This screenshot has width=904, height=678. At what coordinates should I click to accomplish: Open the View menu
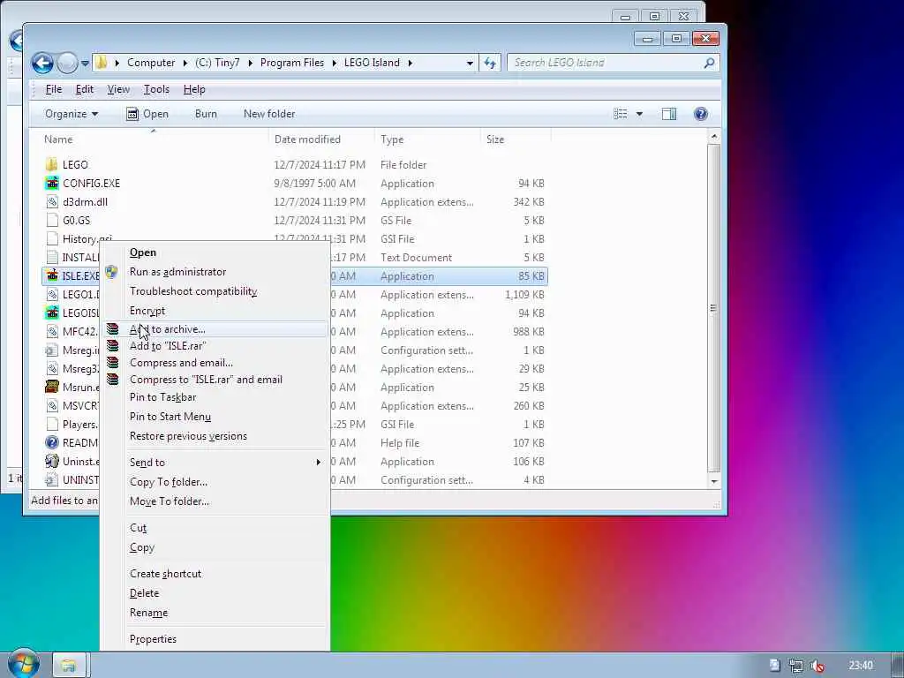118,89
